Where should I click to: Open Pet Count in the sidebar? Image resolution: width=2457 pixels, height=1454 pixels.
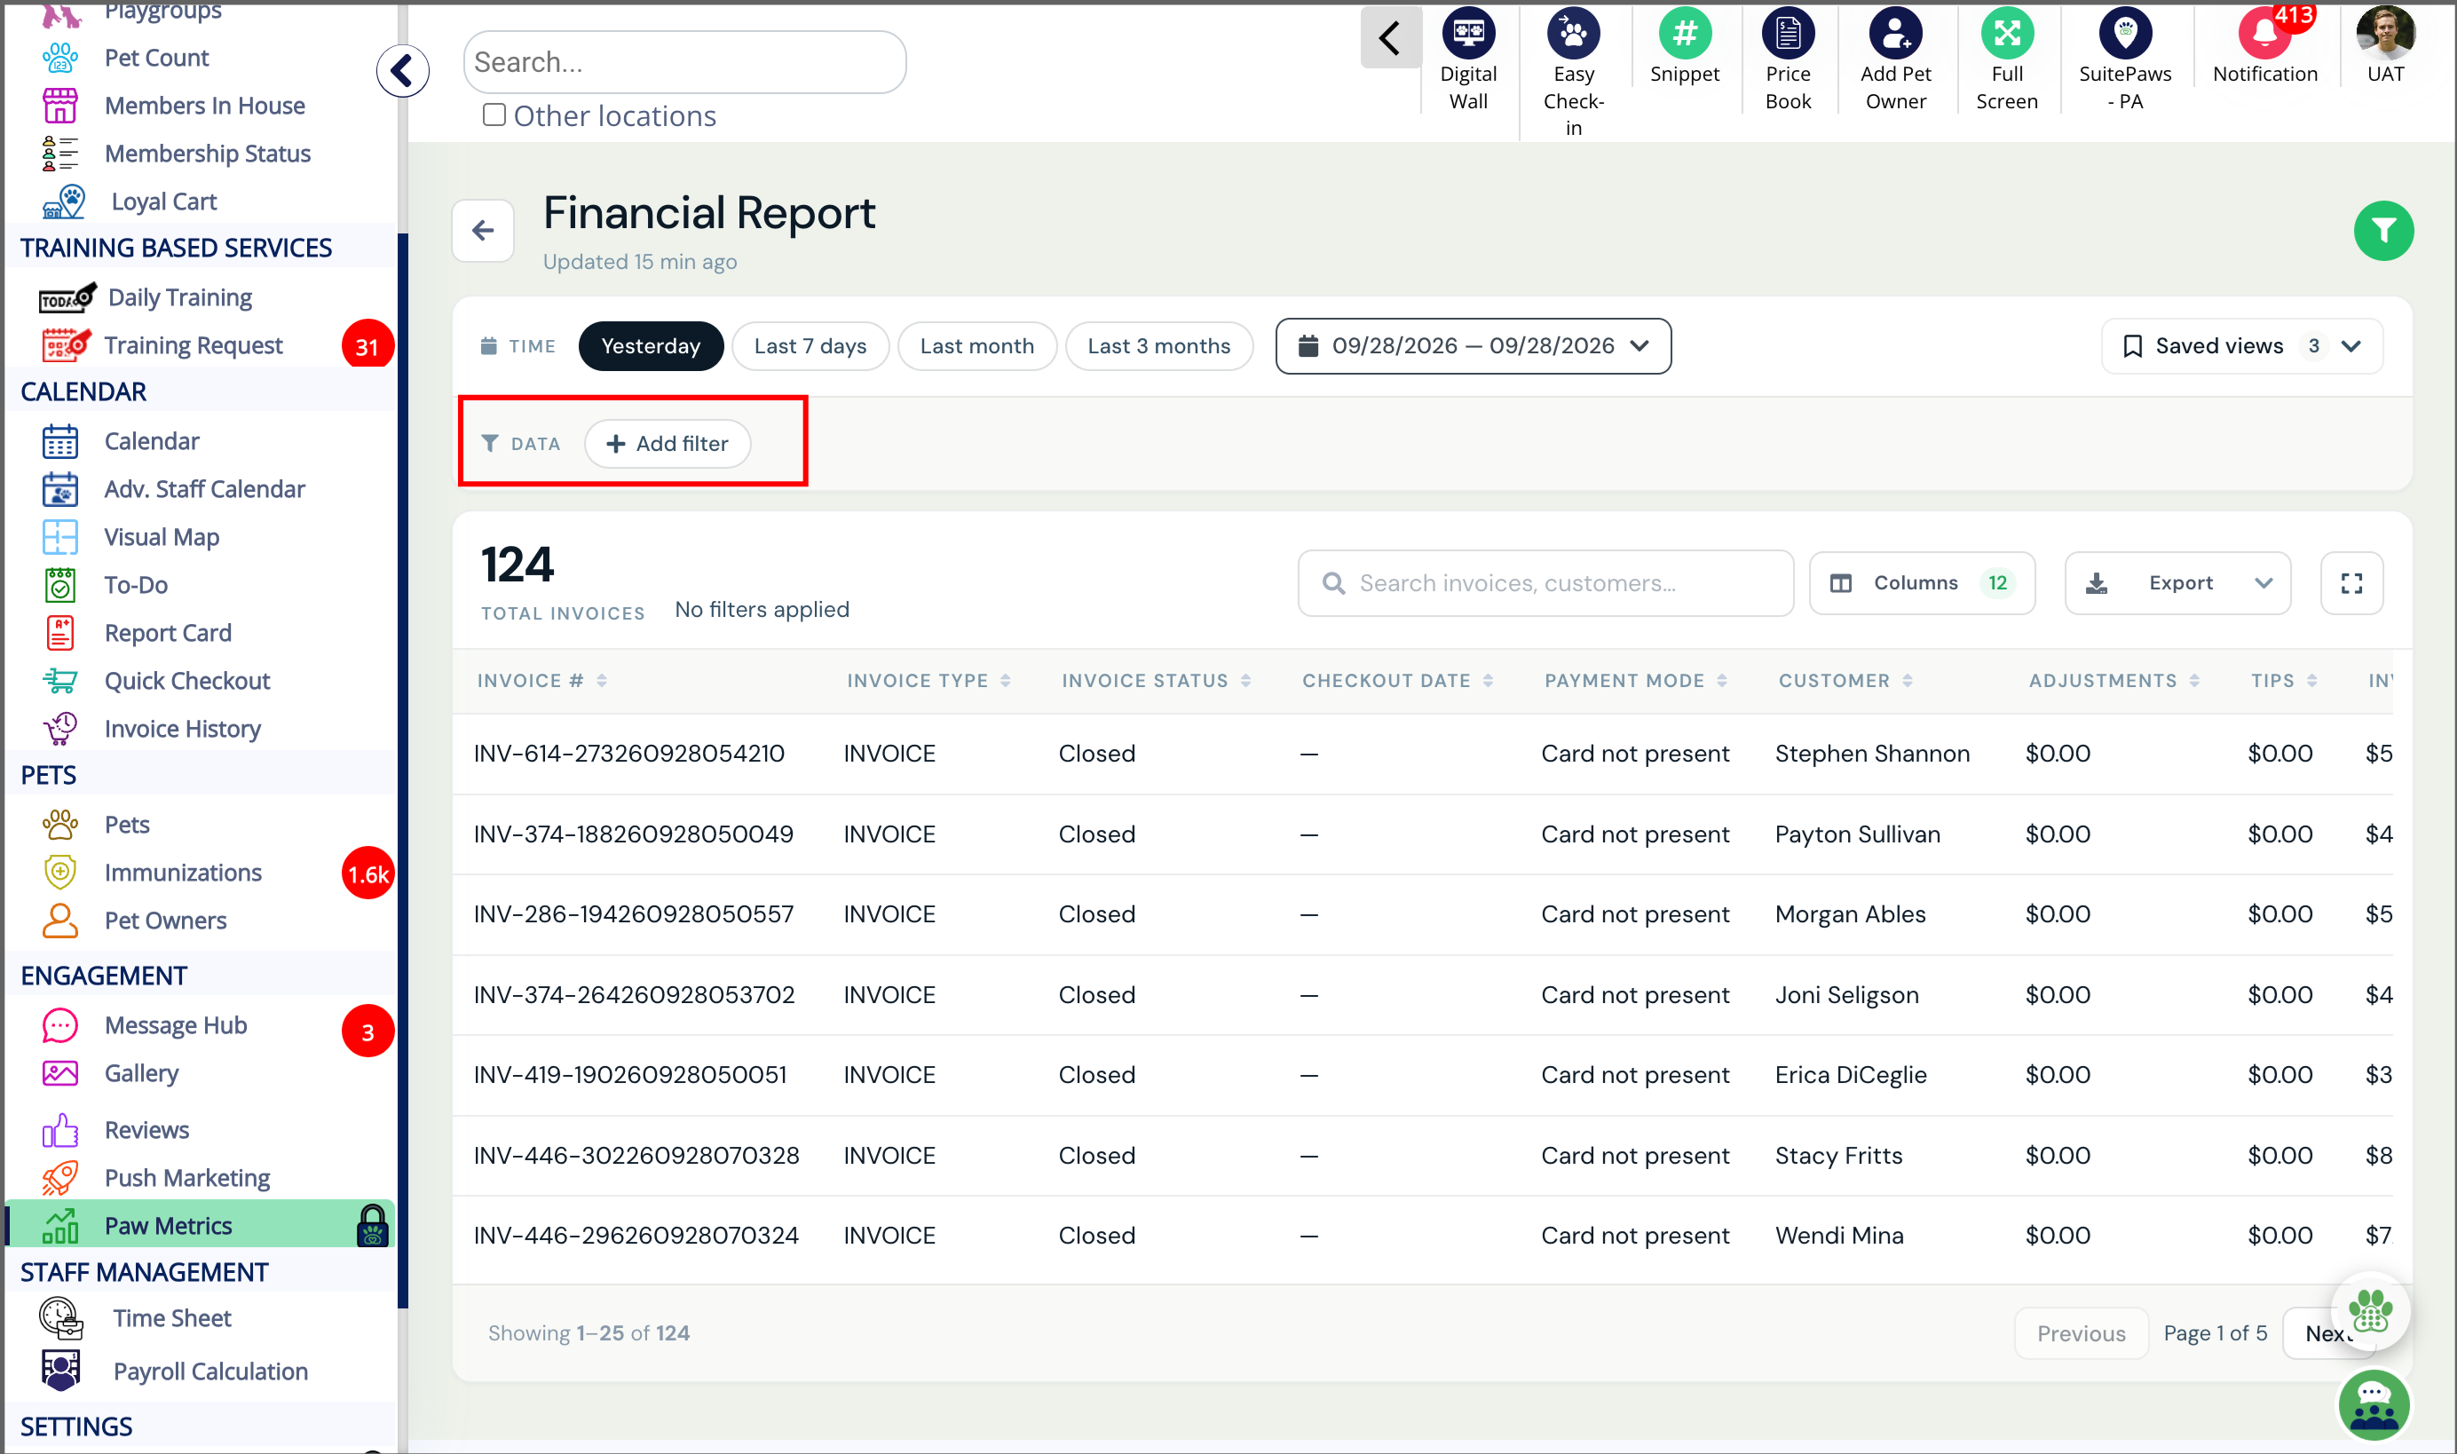click(155, 58)
